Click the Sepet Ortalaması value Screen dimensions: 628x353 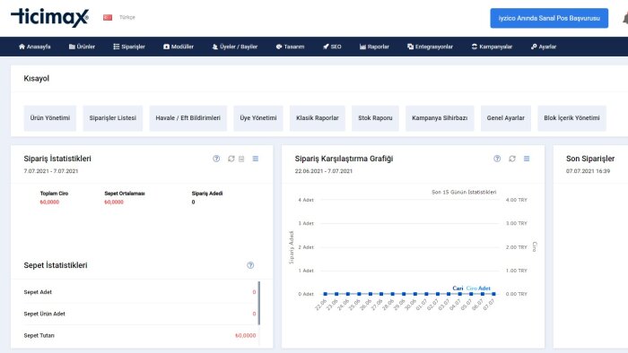pyautogui.click(x=114, y=202)
